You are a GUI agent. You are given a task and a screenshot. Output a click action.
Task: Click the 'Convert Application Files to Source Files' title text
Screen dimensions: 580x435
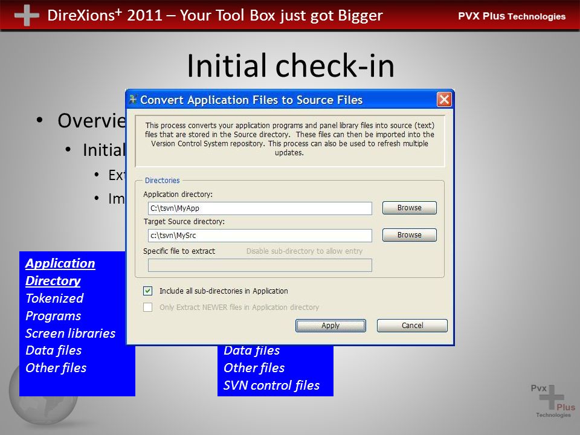tap(251, 100)
